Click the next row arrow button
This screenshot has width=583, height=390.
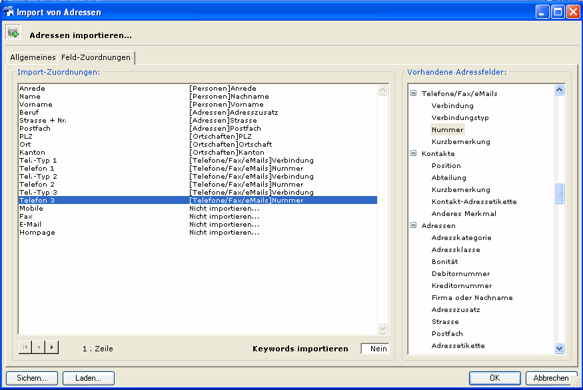(51, 347)
